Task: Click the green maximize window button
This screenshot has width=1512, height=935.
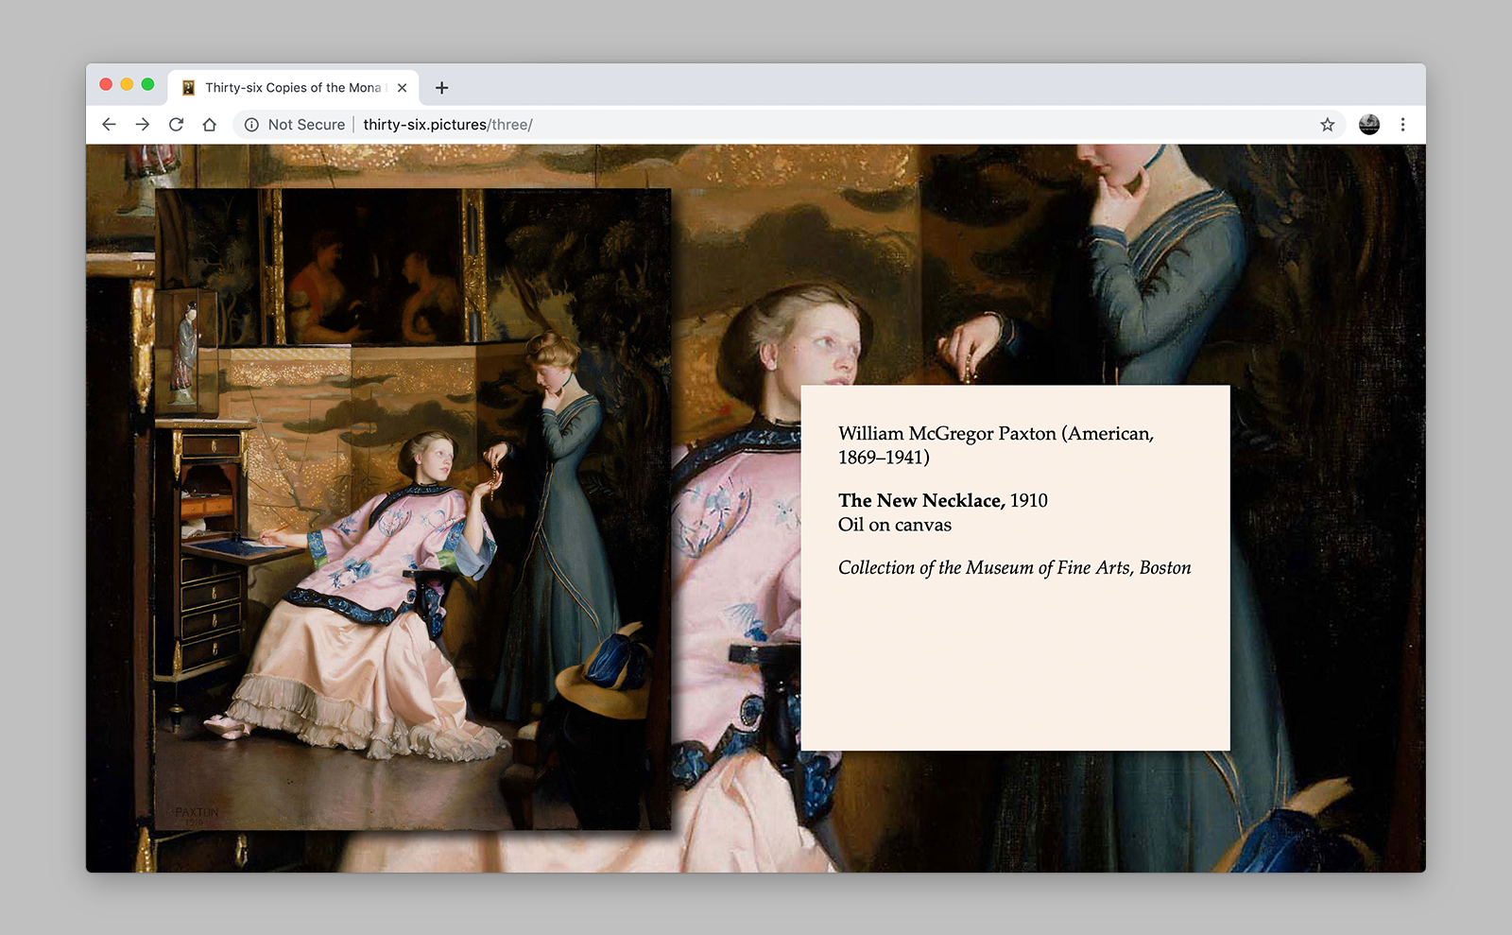Action: [147, 85]
